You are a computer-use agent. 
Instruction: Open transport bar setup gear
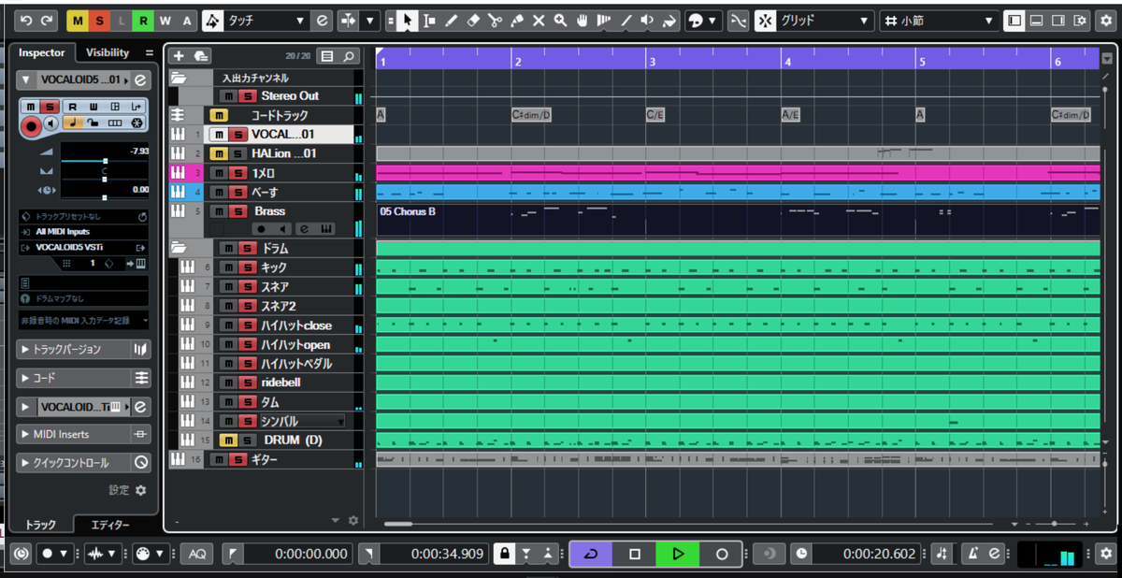1104,554
